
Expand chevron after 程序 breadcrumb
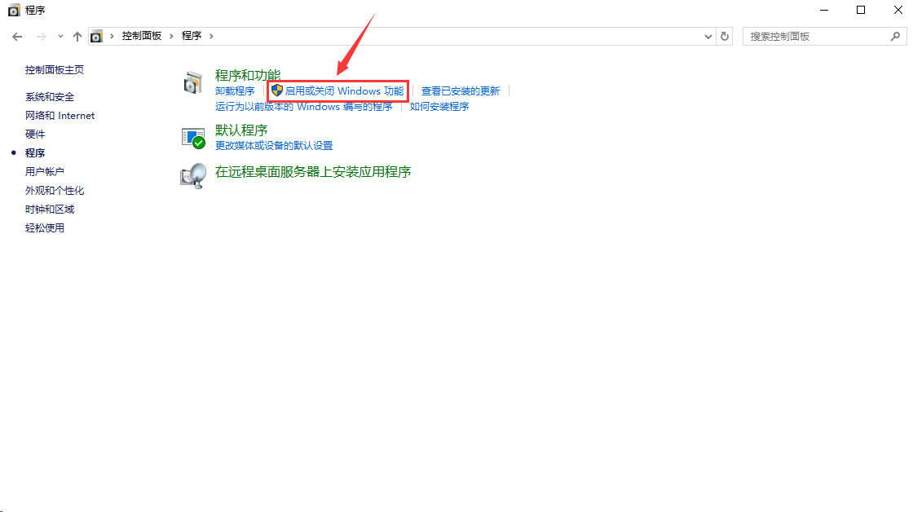[x=211, y=36]
